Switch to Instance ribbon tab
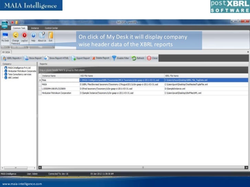The height and width of the screenshot is (187, 250). pos(35,28)
